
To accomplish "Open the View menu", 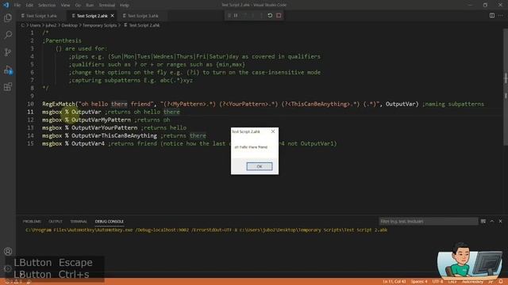I will pos(65,6).
